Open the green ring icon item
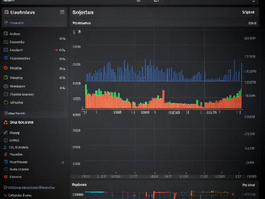 coord(6,78)
